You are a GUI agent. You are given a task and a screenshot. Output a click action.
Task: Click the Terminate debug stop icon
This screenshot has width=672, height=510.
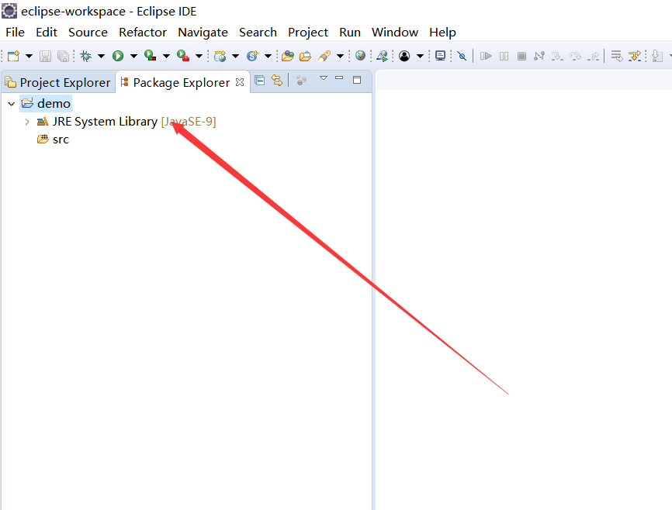coord(521,56)
